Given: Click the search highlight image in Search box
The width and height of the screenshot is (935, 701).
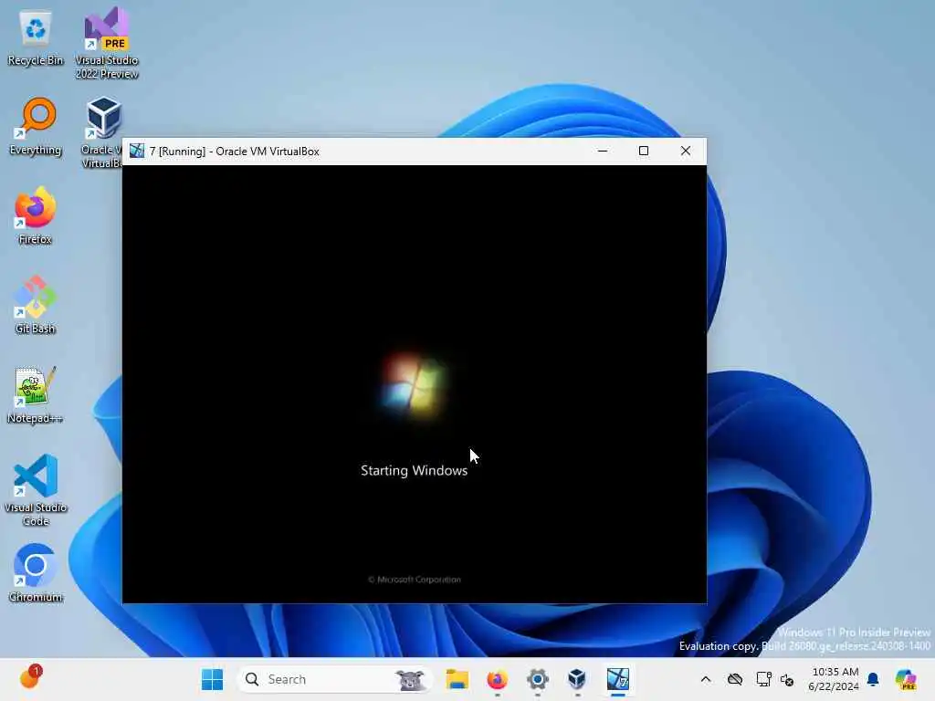Looking at the screenshot, I should click(x=411, y=679).
